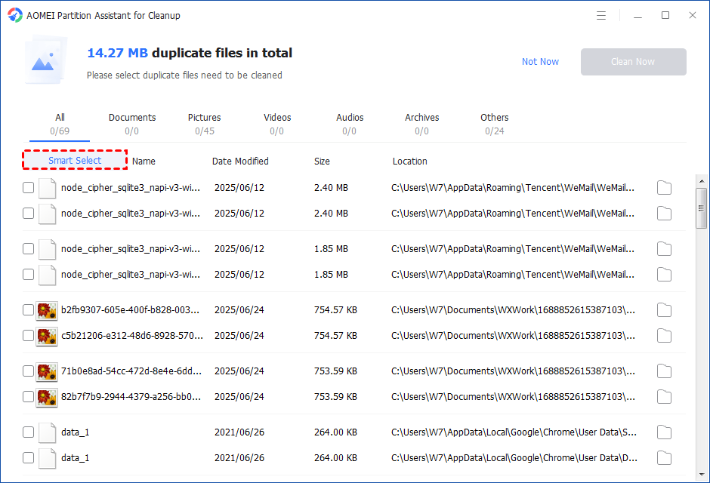Switch to the Videos tab
The image size is (710, 483).
277,124
